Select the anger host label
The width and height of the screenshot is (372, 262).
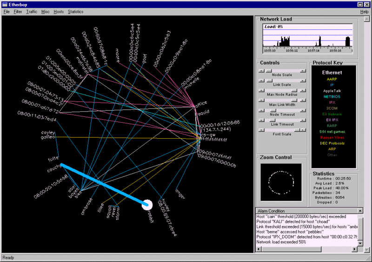[180, 194]
